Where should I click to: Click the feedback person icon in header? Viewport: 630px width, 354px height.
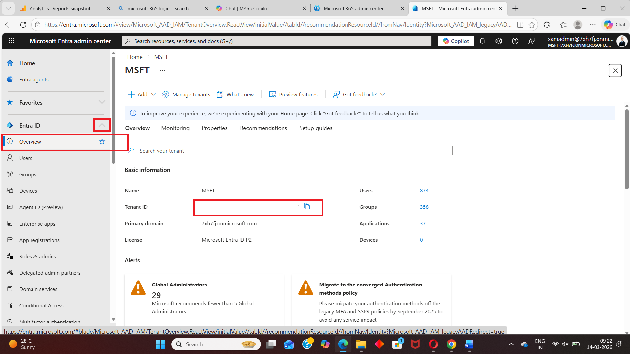532,41
